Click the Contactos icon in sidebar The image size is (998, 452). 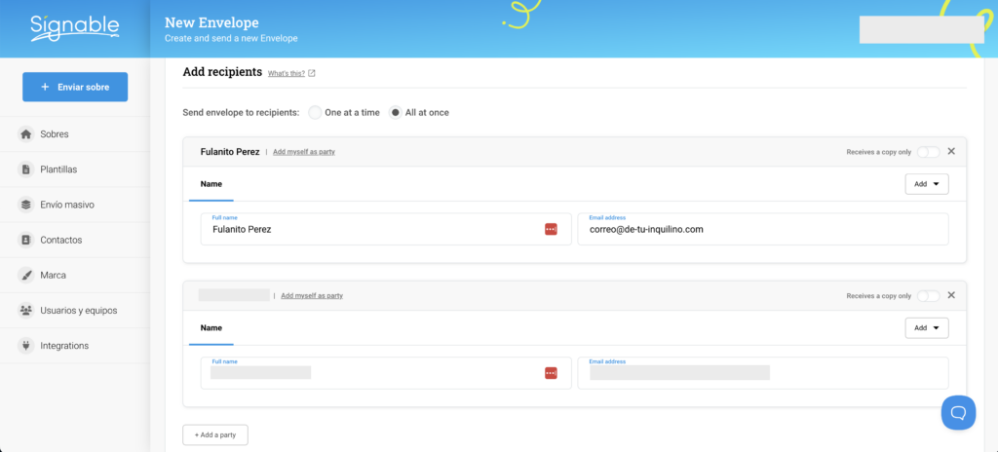(x=26, y=240)
